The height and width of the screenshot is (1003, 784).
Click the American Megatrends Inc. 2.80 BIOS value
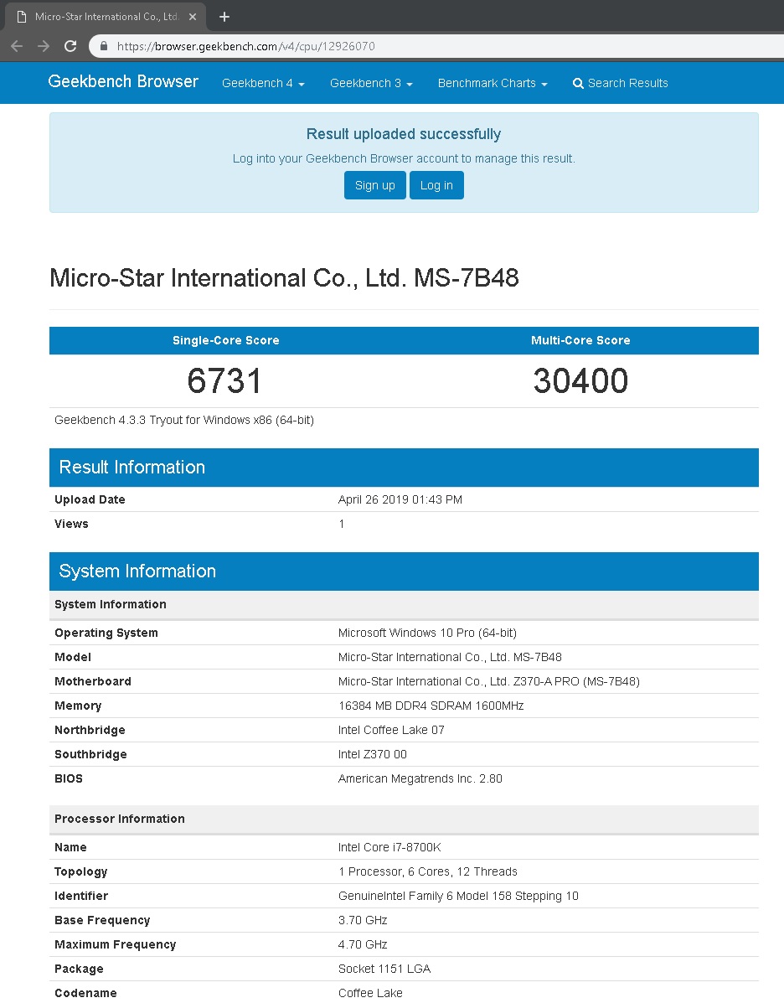[x=420, y=778]
